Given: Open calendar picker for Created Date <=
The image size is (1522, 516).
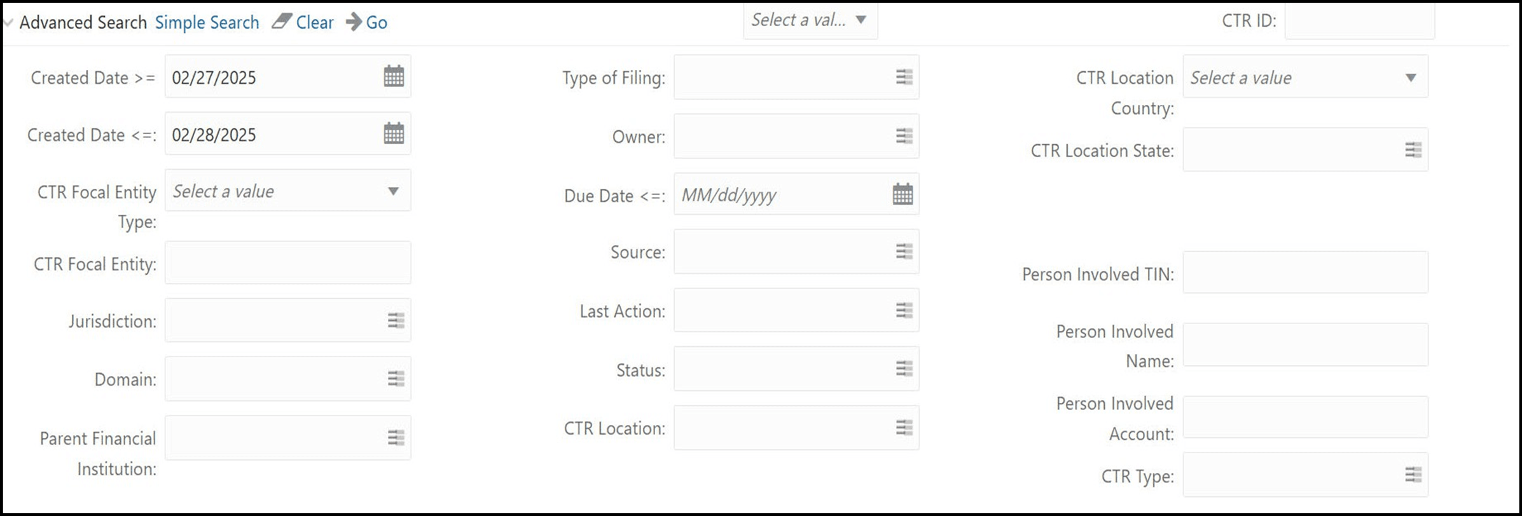Looking at the screenshot, I should click(394, 133).
